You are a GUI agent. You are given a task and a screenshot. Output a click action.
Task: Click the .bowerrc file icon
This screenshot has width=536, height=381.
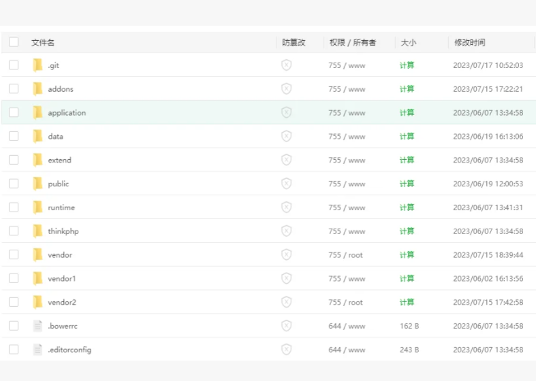[37, 326]
